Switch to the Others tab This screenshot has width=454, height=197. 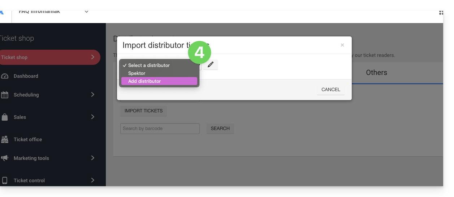376,73
